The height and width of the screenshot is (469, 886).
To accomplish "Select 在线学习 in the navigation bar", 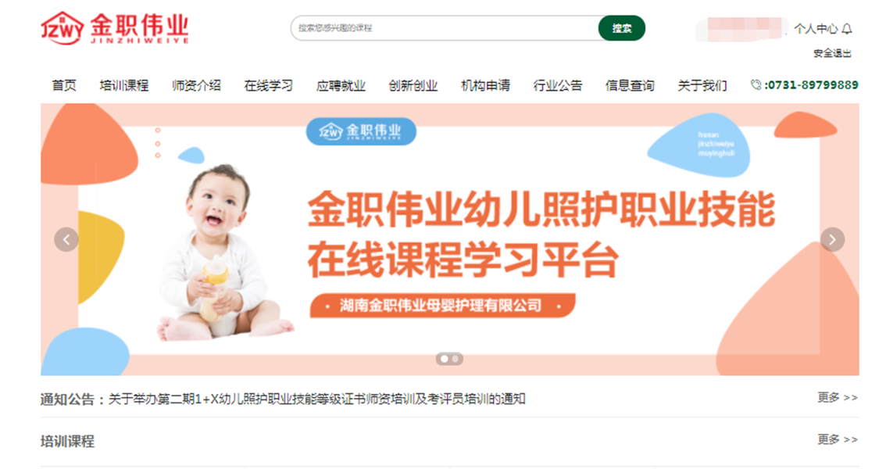I will (269, 85).
